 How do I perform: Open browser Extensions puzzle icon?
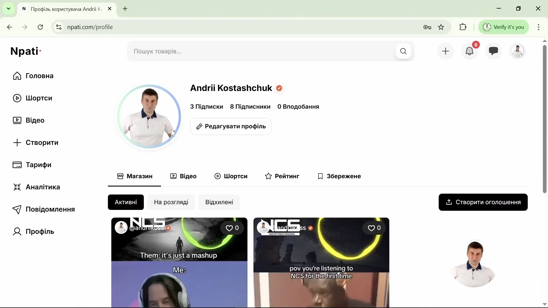pos(463,27)
